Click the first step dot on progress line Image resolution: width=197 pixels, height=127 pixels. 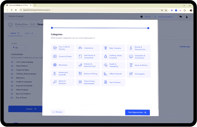[52, 28]
